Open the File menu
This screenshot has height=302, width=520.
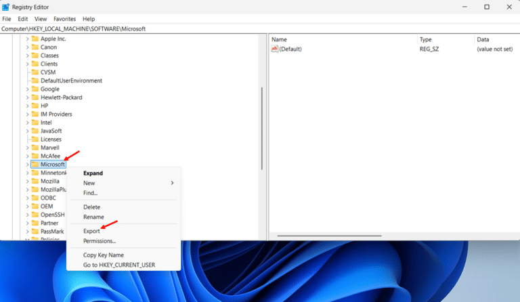[7, 19]
